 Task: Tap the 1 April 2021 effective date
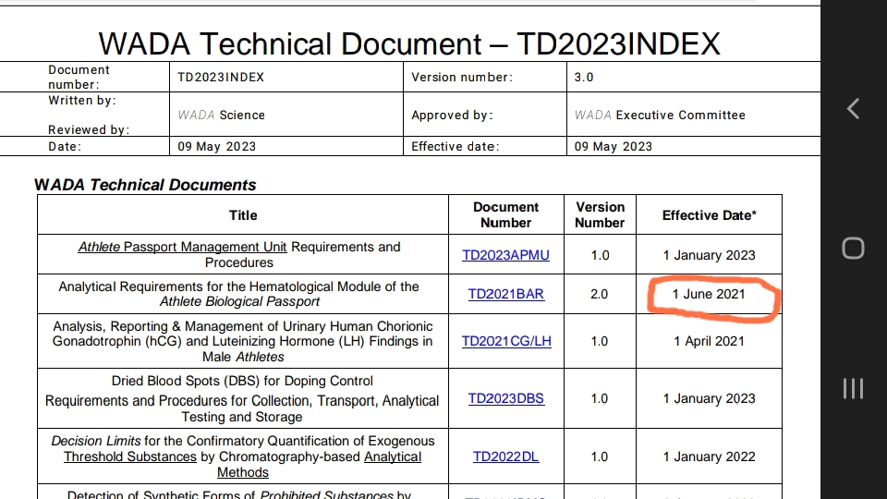click(x=709, y=341)
